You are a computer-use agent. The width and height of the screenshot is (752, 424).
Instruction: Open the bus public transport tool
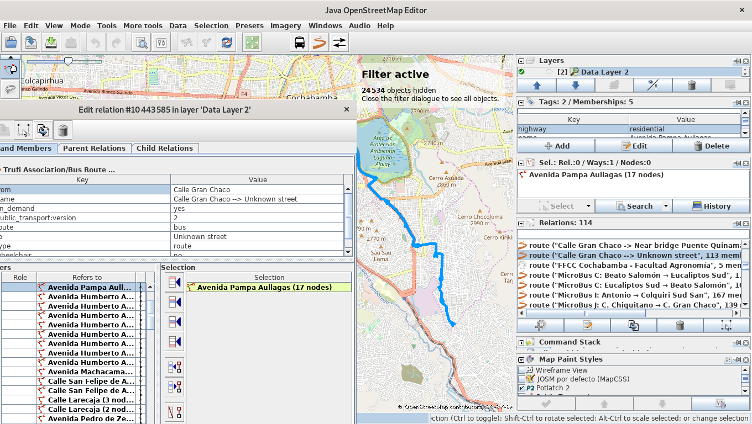click(299, 42)
